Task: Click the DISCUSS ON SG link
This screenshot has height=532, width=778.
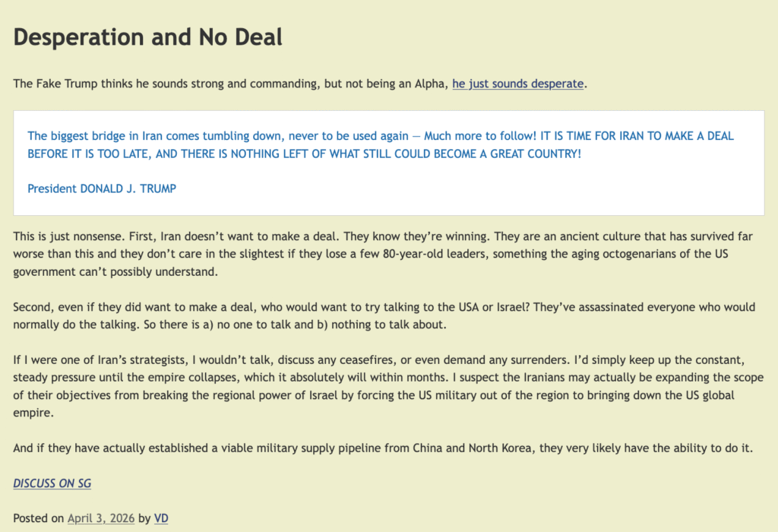Action: coord(52,483)
